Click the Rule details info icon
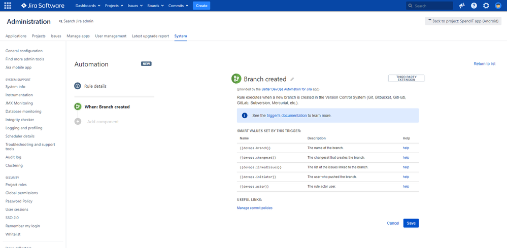Image resolution: width=507 pixels, height=248 pixels. coord(78,86)
